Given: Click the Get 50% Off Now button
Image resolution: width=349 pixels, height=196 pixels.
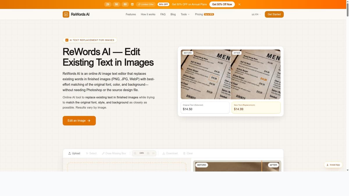Looking at the screenshot, I should [x=222, y=4].
